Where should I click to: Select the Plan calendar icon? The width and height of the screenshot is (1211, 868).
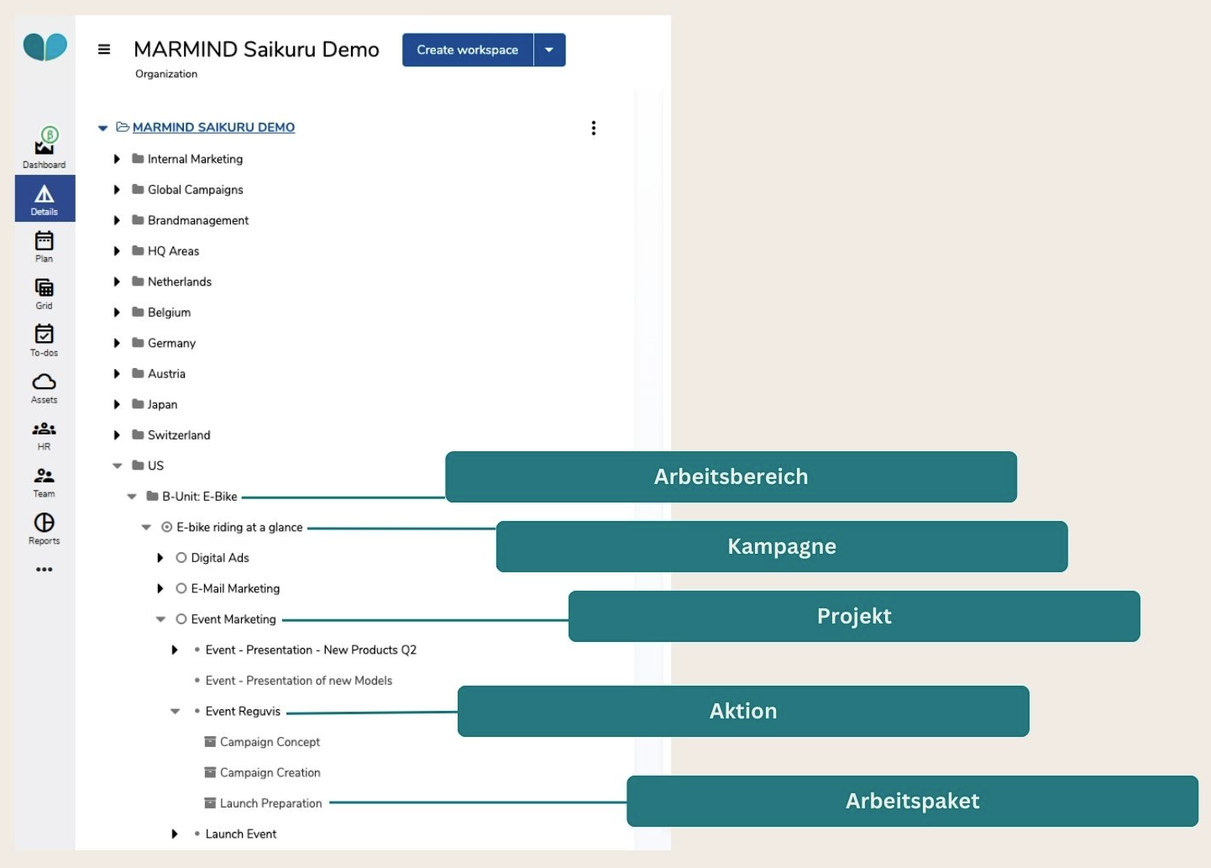point(45,245)
